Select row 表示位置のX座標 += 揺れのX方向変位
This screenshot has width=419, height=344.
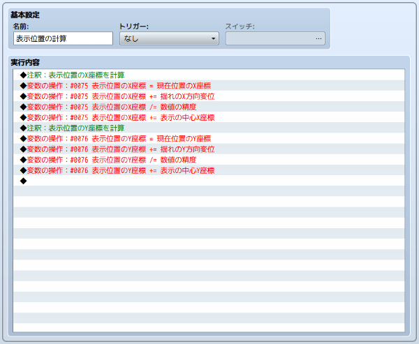click(209, 96)
